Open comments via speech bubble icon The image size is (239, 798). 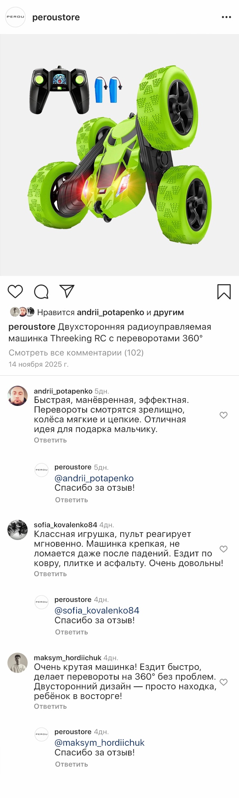click(41, 292)
